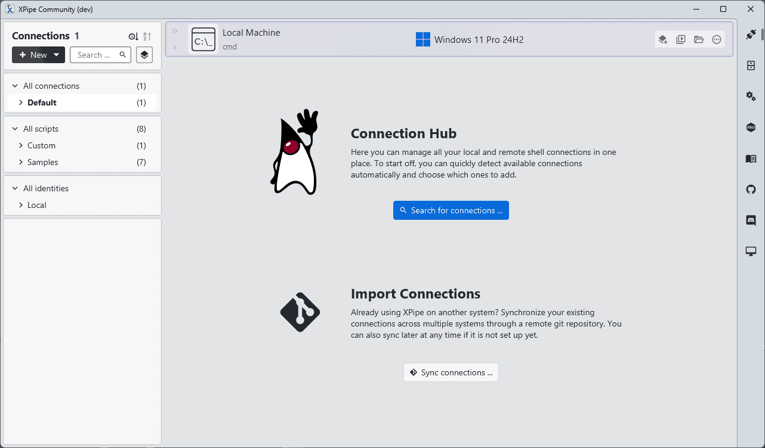
Task: Select the Default connections category
Action: point(42,102)
